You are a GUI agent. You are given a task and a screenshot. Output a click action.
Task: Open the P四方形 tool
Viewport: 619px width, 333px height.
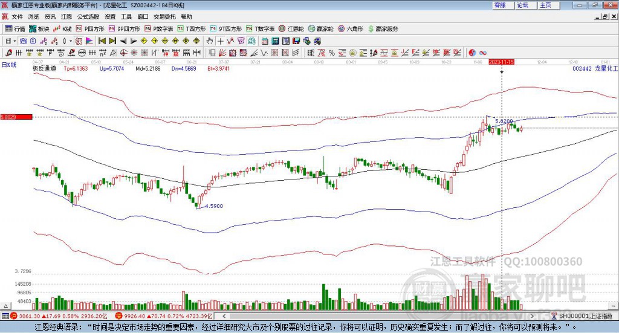coord(90,29)
